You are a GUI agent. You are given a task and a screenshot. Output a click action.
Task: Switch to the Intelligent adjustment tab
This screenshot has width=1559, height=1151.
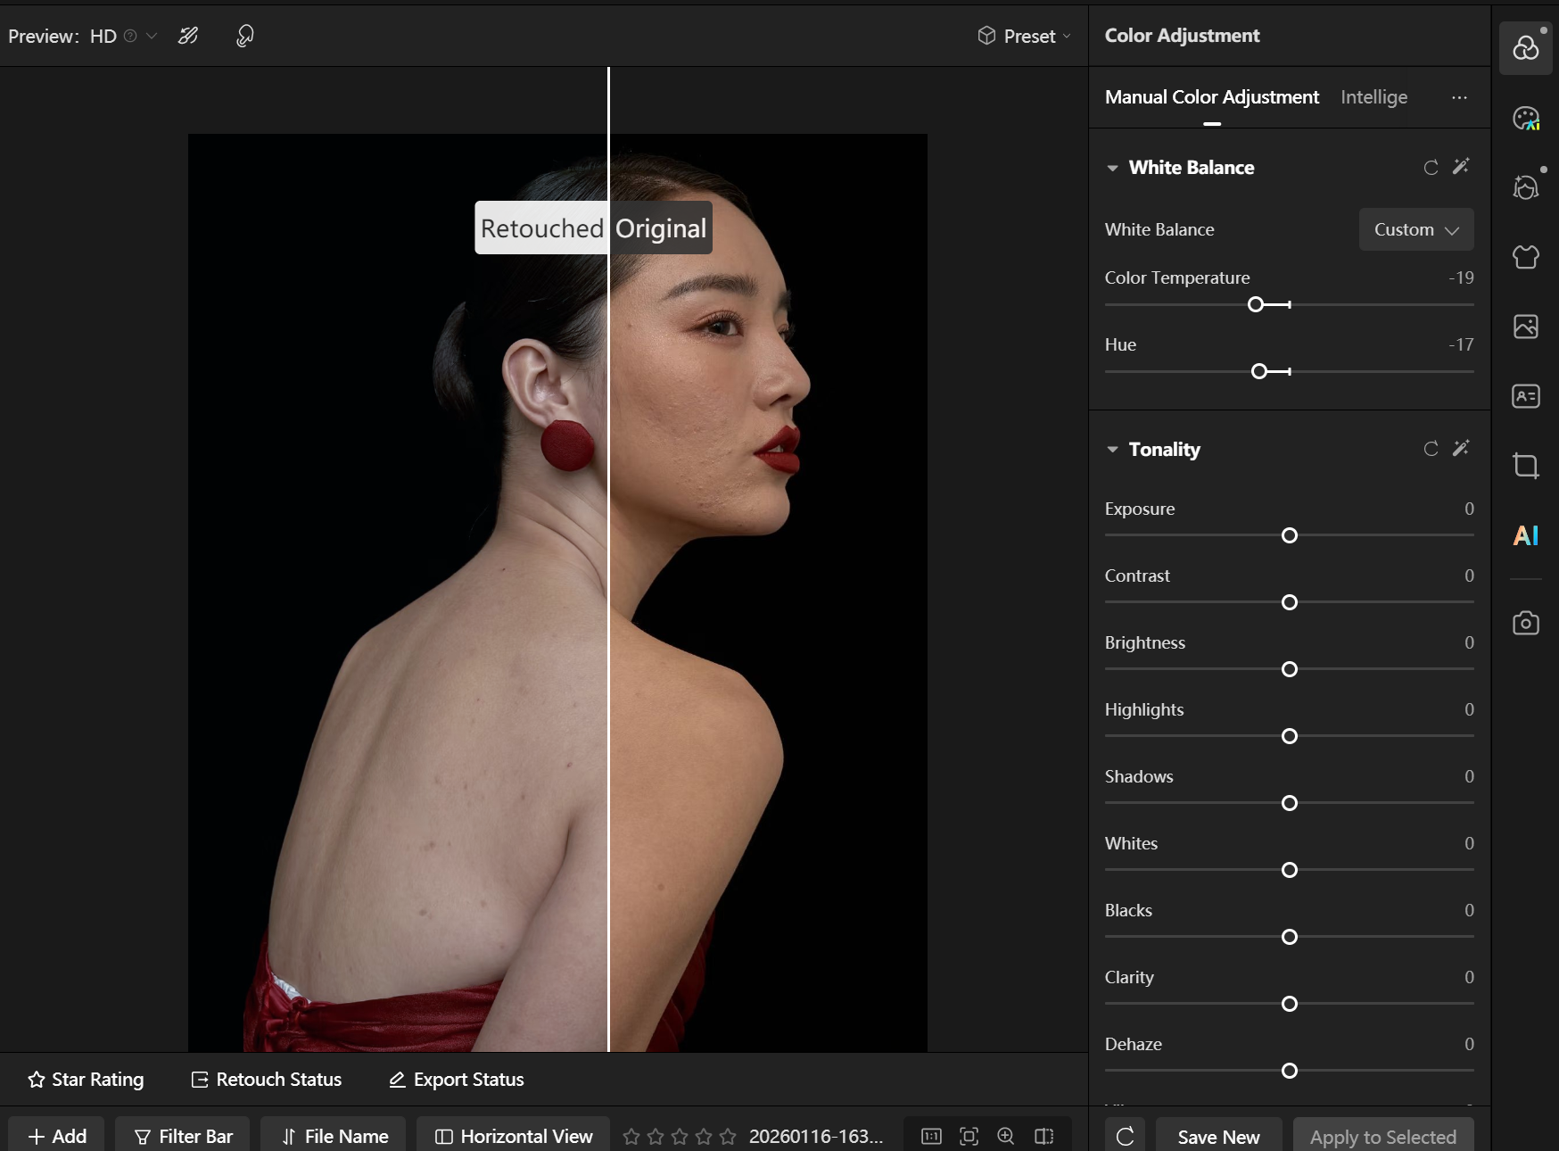(x=1373, y=97)
